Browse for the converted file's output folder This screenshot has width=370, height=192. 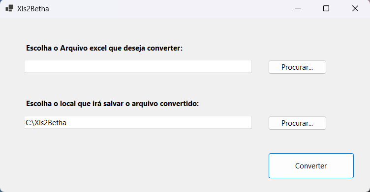(x=297, y=123)
